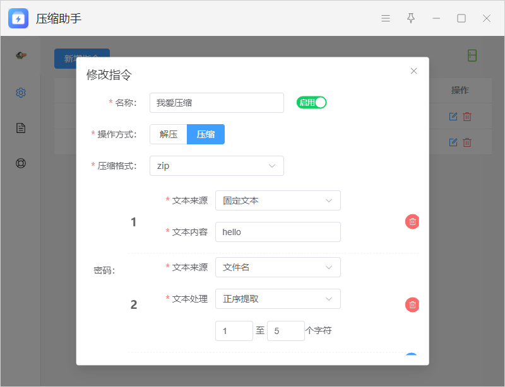Open the document page icon in sidebar
The height and width of the screenshot is (387, 505).
21,128
